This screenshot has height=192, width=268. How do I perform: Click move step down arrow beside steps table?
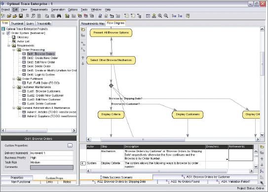(x=262, y=165)
